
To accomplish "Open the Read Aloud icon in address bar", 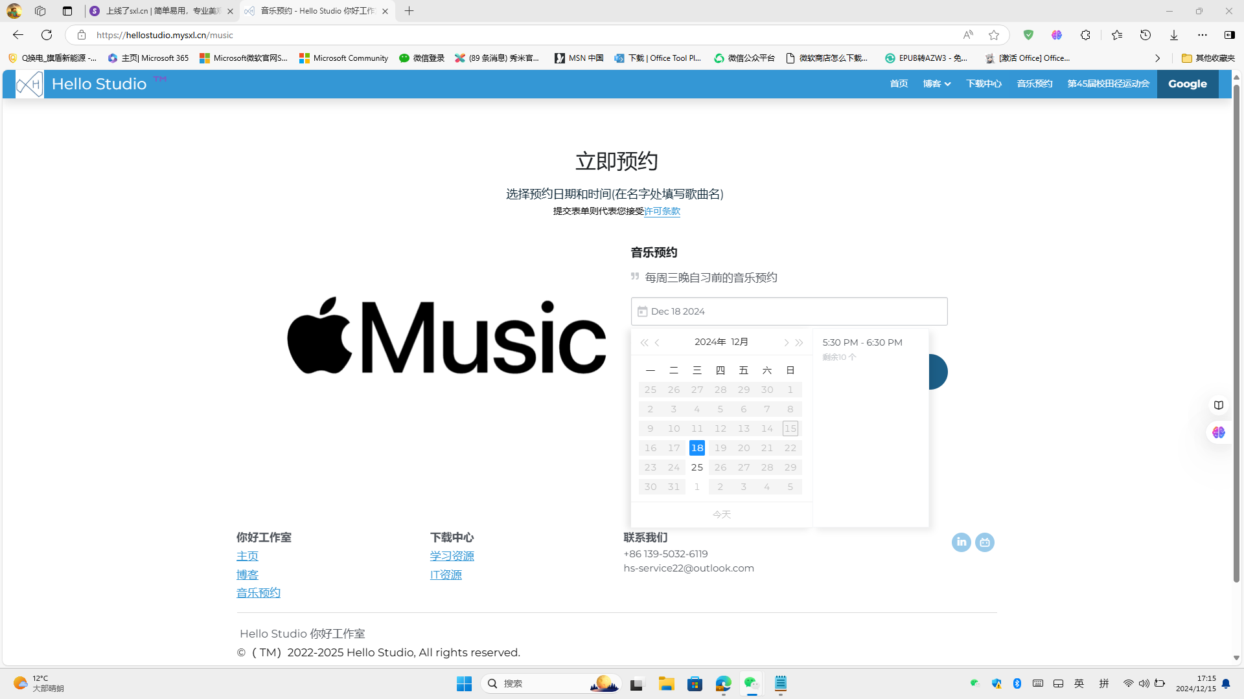I will pyautogui.click(x=968, y=35).
